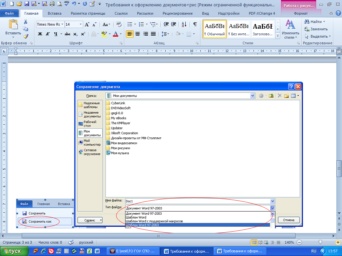Toggle bold formatting (Ж)
Image resolution: width=342 pixels, height=256 pixels.
40,34
